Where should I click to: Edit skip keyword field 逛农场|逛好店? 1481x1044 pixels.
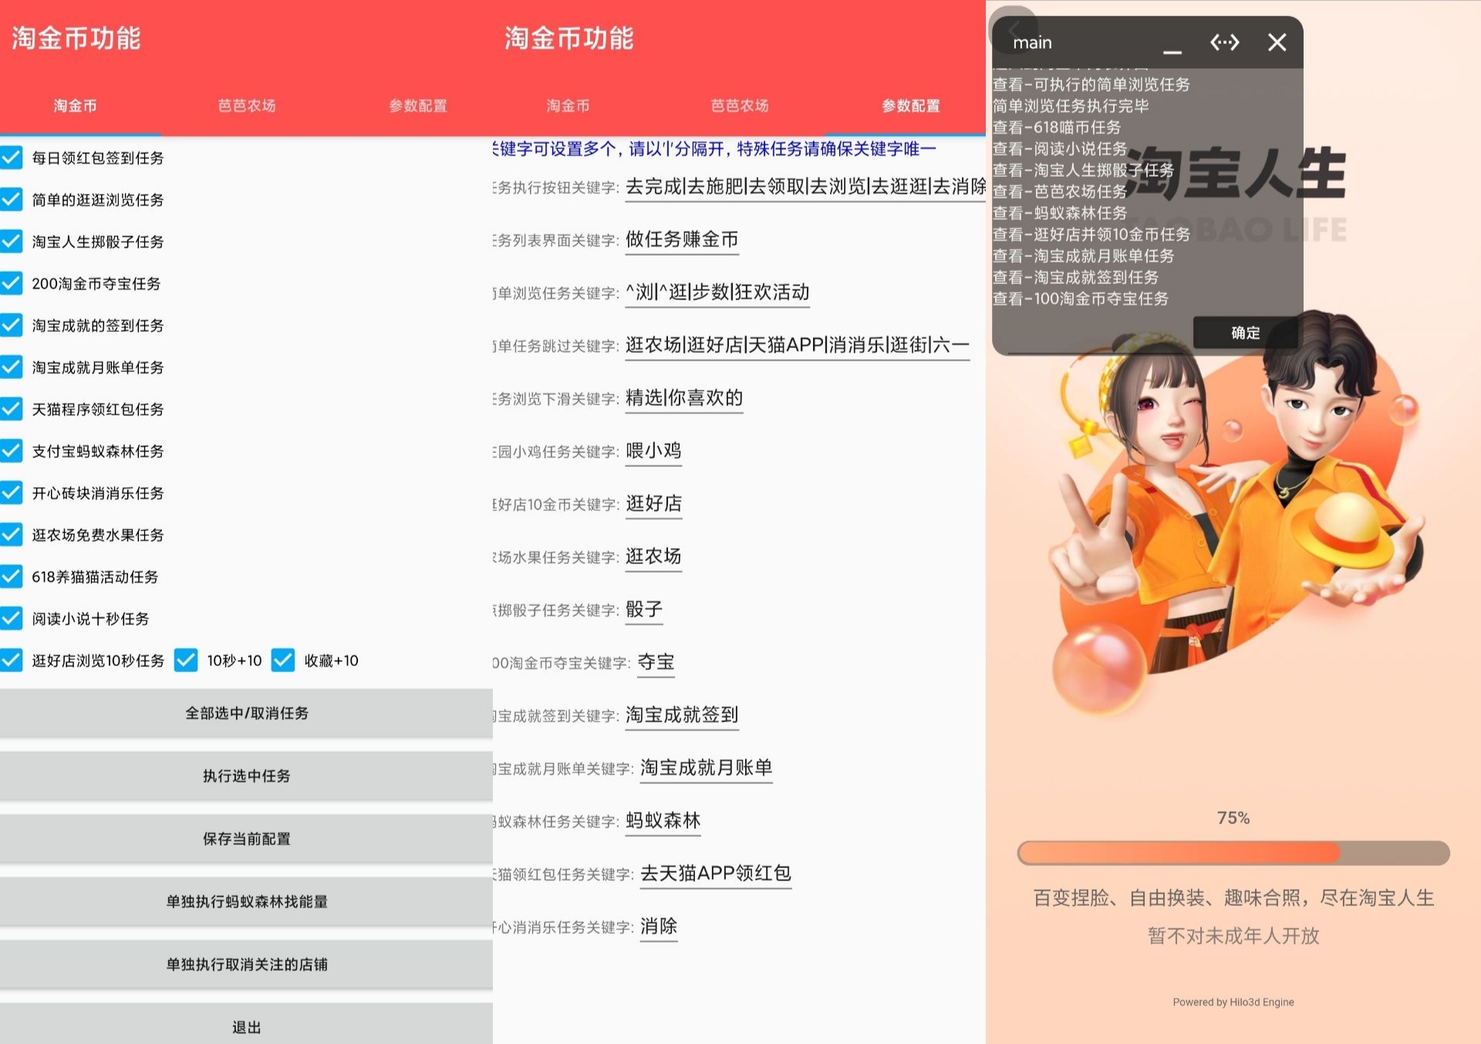[x=797, y=345]
